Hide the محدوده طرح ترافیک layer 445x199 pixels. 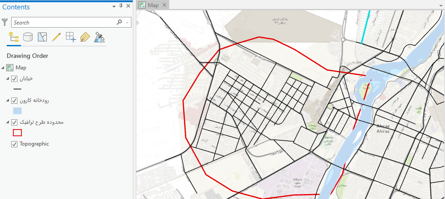(x=14, y=122)
